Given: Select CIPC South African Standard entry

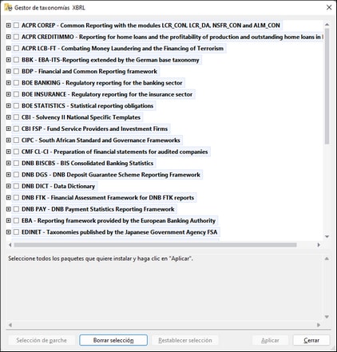Looking at the screenshot, I should pyautogui.click(x=101, y=140).
